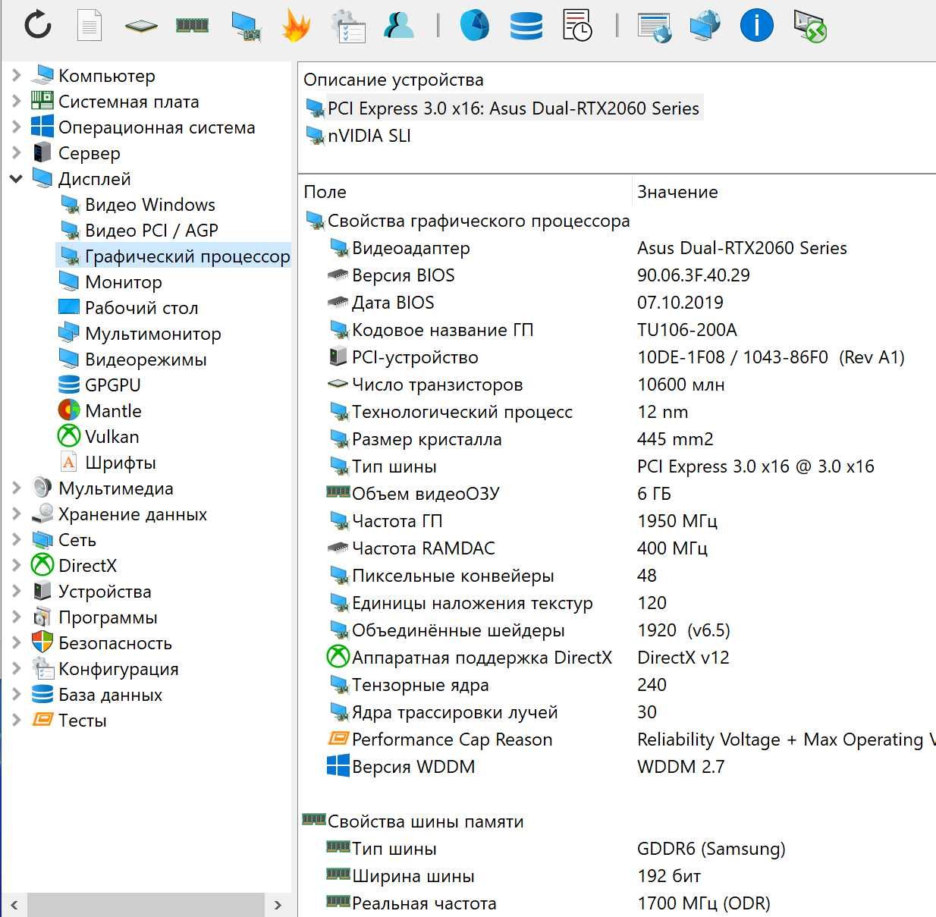Click the monitor with globe toolbar icon

pyautogui.click(x=705, y=25)
